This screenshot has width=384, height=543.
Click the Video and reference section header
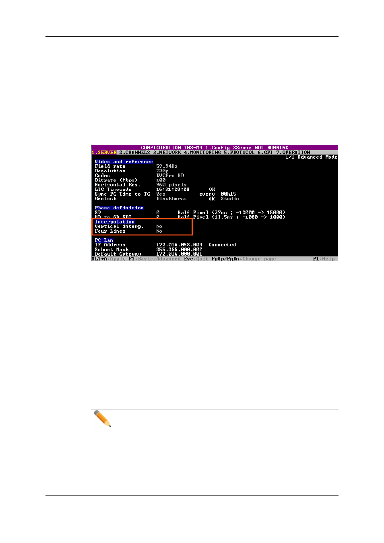(124, 162)
